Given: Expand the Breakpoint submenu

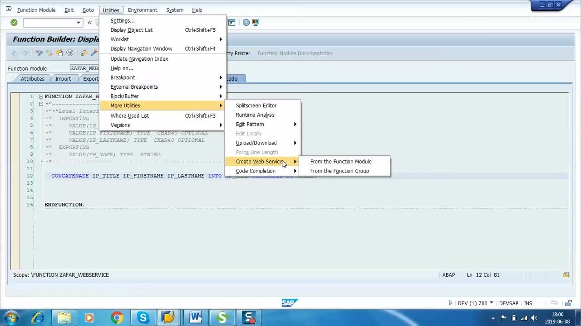Looking at the screenshot, I should [162, 77].
